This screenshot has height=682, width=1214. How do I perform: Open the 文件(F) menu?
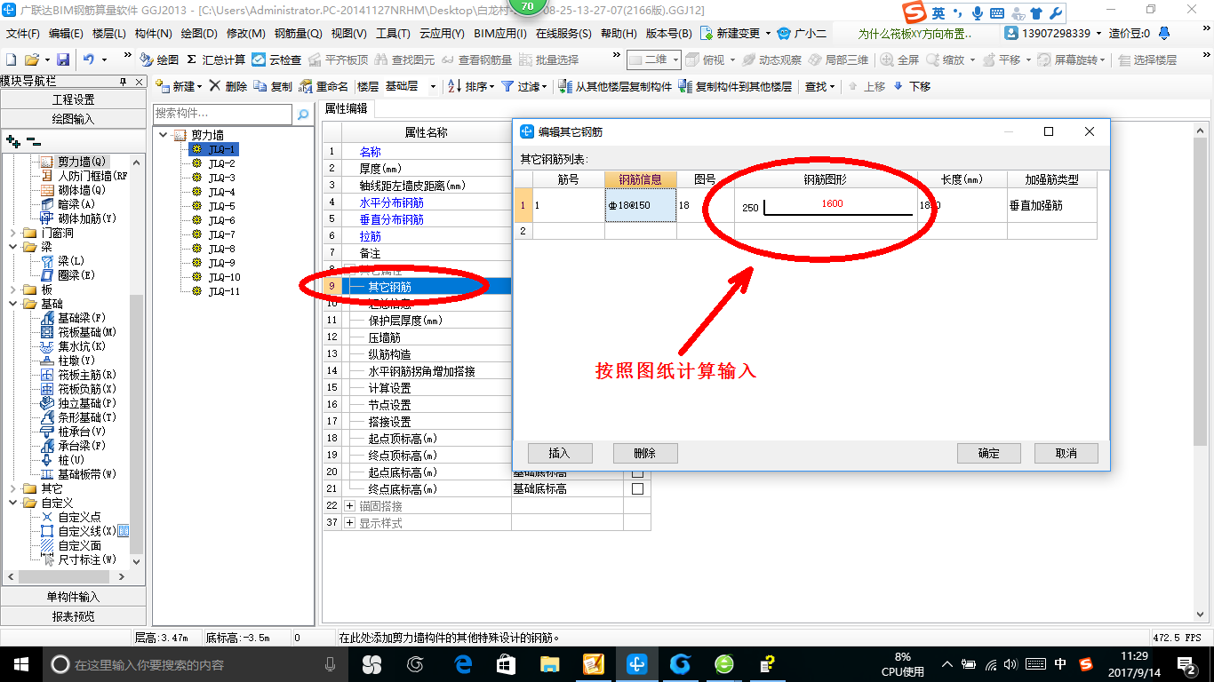(23, 34)
